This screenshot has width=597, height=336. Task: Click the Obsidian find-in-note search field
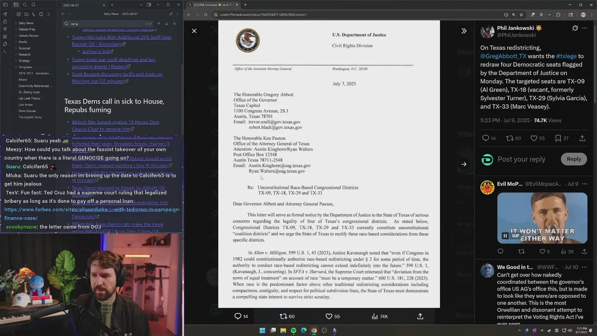coord(108,24)
